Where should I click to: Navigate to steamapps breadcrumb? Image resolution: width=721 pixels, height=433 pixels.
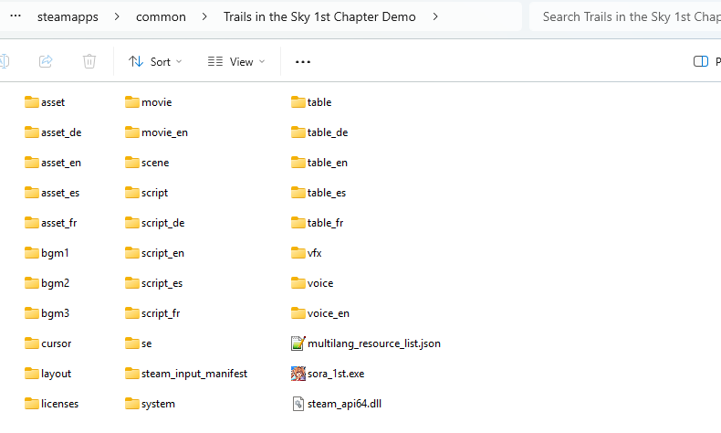68,17
